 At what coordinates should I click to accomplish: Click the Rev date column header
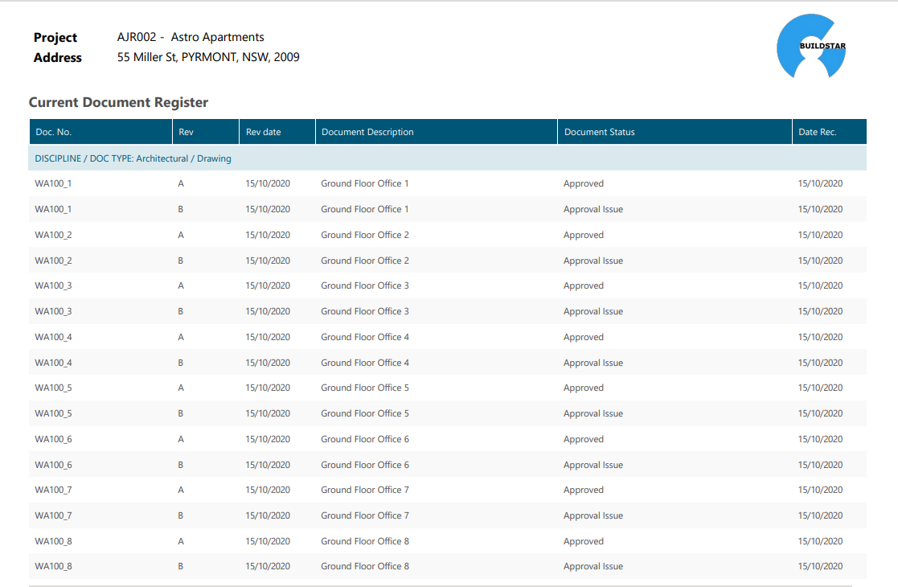(277, 132)
